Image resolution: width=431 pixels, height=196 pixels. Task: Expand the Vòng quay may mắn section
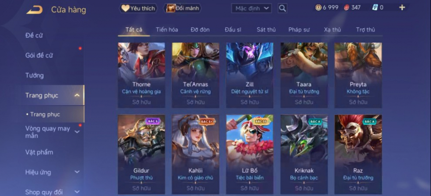pyautogui.click(x=77, y=132)
